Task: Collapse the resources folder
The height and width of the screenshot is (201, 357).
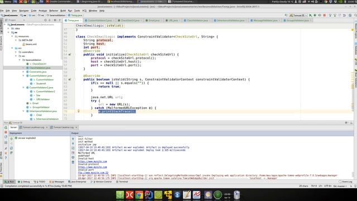Action: [12, 36]
